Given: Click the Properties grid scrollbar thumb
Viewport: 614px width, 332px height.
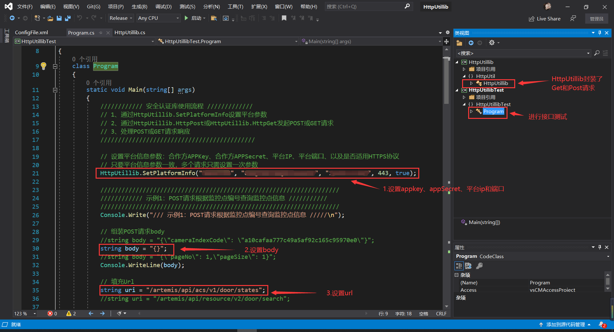Looking at the screenshot, I should point(608,282).
